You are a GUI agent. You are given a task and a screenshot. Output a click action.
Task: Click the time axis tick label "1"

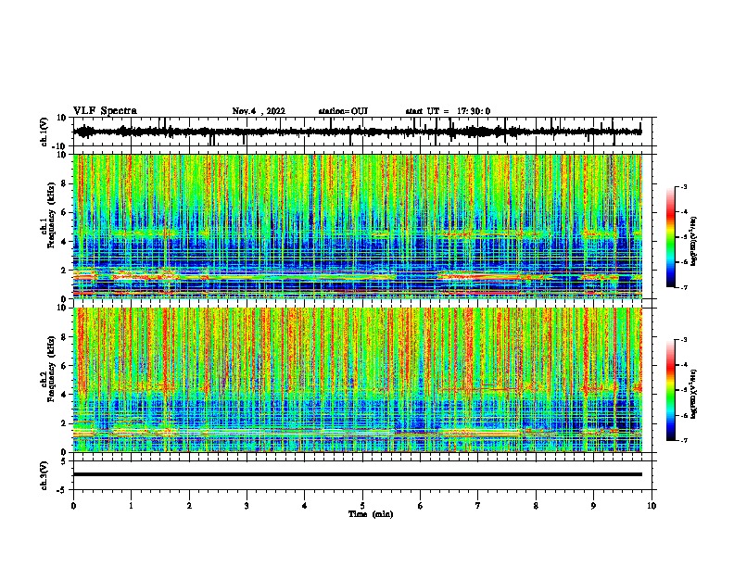point(131,506)
